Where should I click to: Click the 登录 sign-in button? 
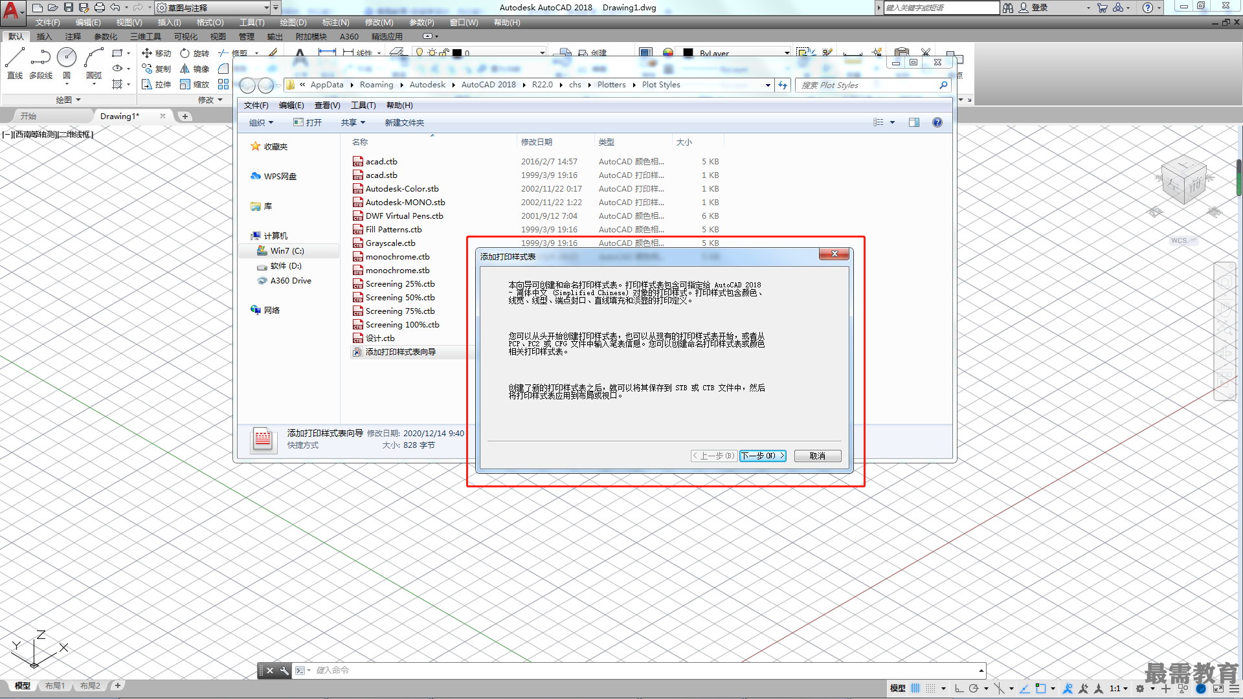coord(1033,8)
